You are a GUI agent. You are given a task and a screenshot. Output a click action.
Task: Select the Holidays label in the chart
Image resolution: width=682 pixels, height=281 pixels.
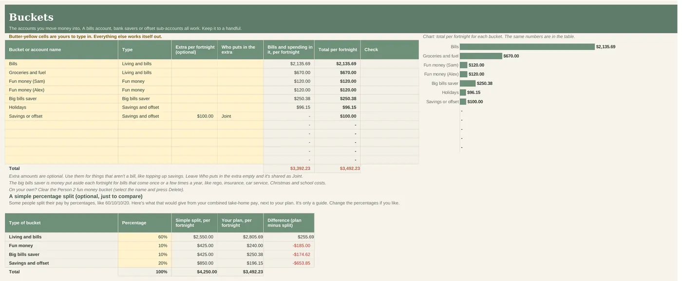pos(450,93)
